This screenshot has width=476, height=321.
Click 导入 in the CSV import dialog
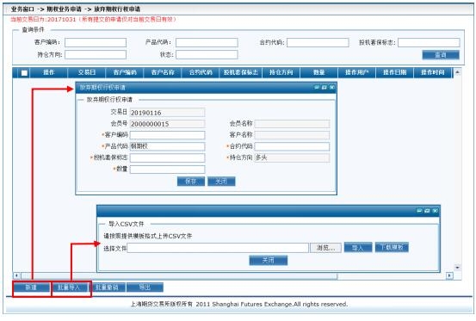click(358, 248)
